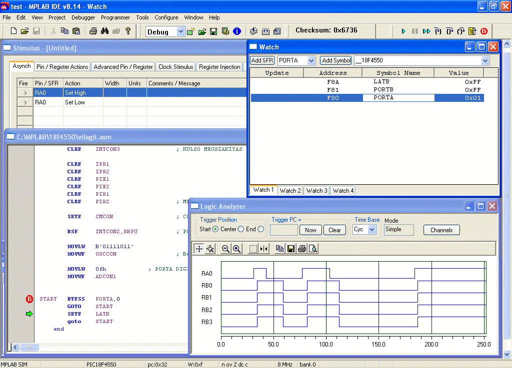The height and width of the screenshot is (368, 512).
Task: Open the Time Base Cyc dropdown
Action: [371, 230]
